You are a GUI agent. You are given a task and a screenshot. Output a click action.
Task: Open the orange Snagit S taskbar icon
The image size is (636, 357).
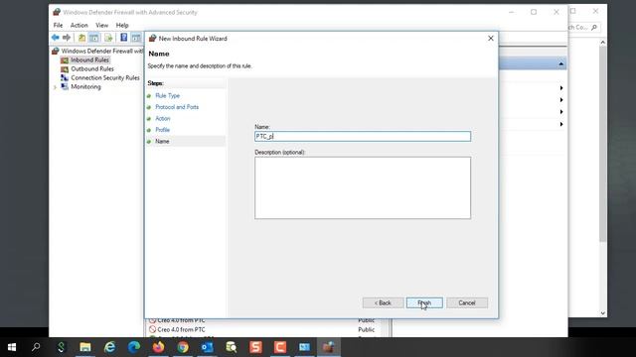click(255, 347)
